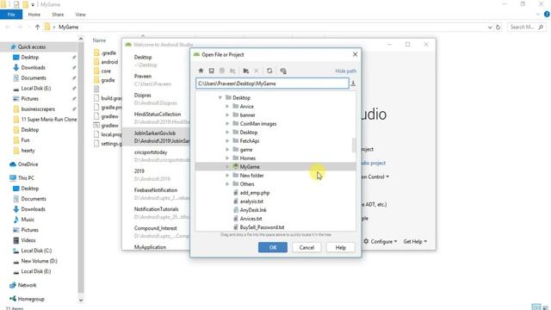The width and height of the screenshot is (551, 310).
Task: Open the View ribbon tab in Explorer
Action: [x=80, y=15]
